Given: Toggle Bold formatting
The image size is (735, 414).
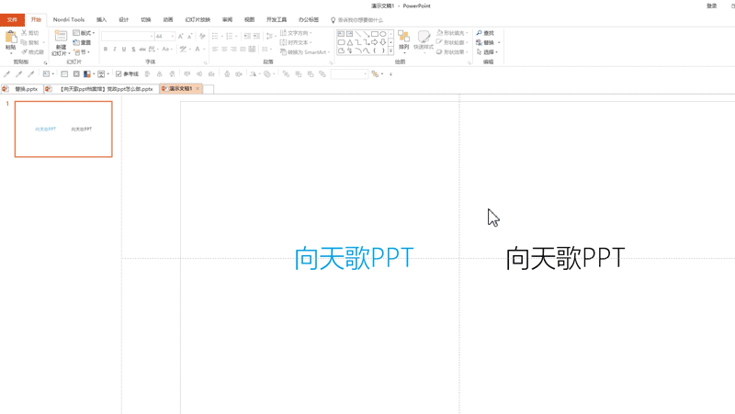Looking at the screenshot, I should pyautogui.click(x=106, y=49).
